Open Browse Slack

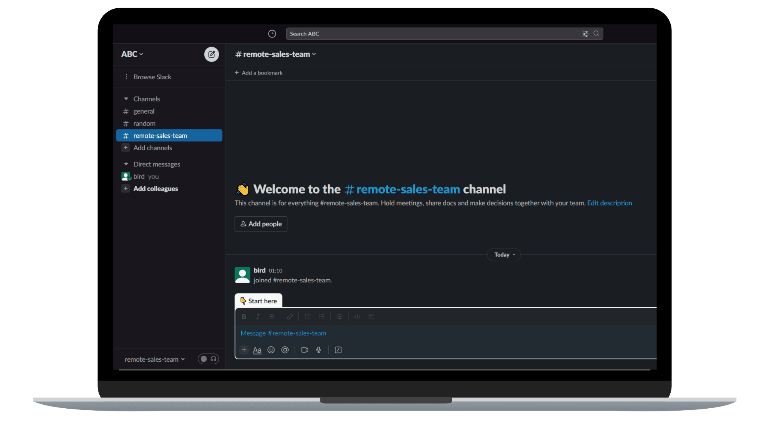(152, 77)
